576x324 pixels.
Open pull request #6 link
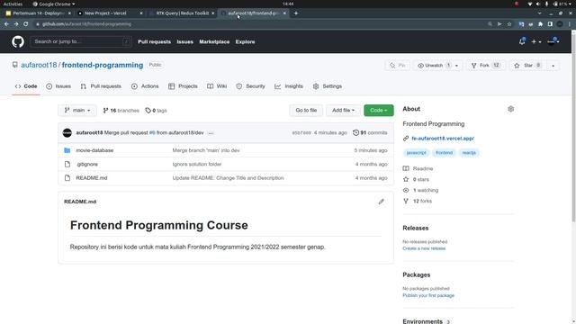152,132
